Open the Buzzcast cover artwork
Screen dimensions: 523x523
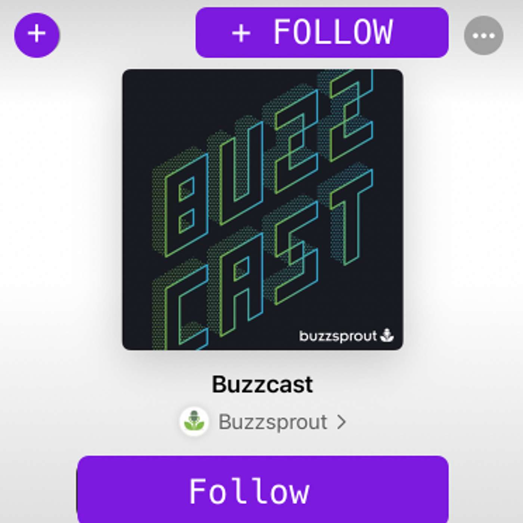[x=263, y=210]
